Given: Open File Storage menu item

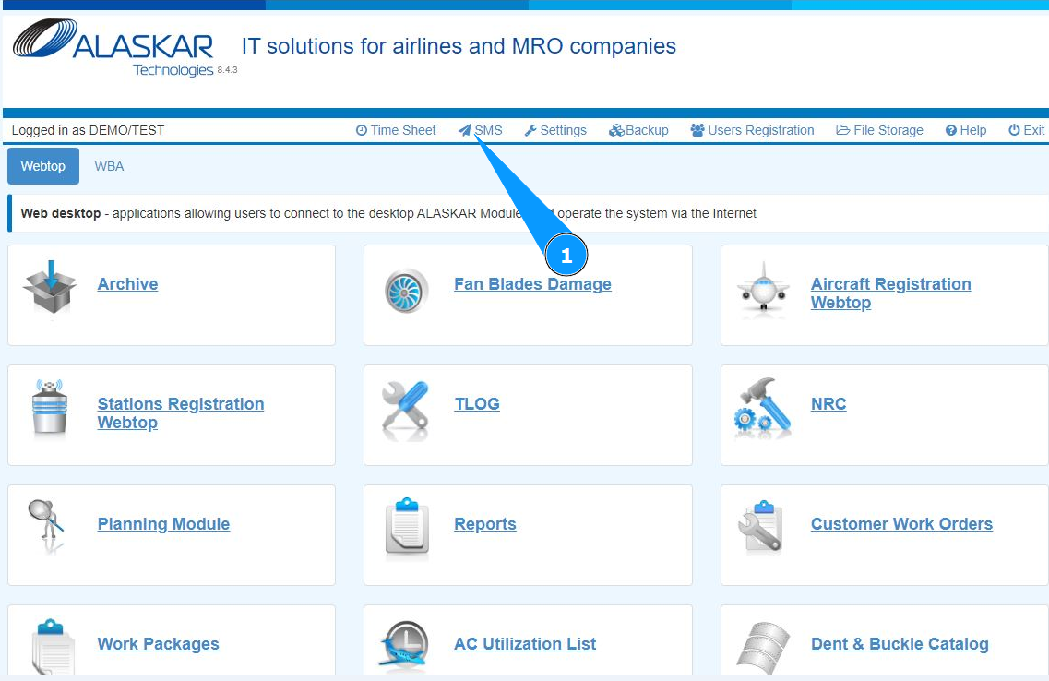Looking at the screenshot, I should (880, 130).
